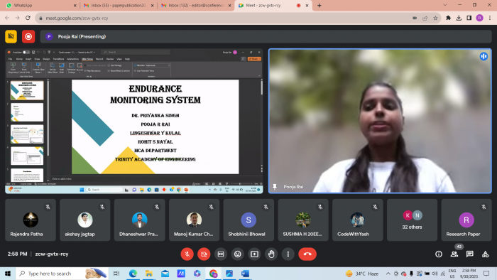Open Chrome's tab search dropdown arrow
The height and width of the screenshot is (280, 497).
tap(445, 5)
